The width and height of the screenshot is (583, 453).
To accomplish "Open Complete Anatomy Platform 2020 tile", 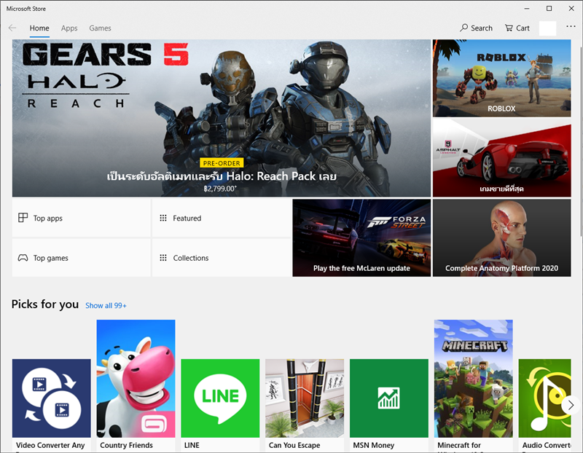I will [501, 238].
